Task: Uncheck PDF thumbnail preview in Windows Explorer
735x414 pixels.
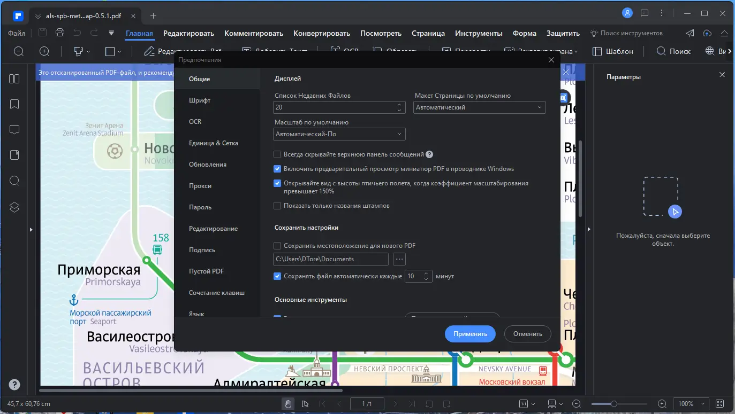Action: (277, 169)
